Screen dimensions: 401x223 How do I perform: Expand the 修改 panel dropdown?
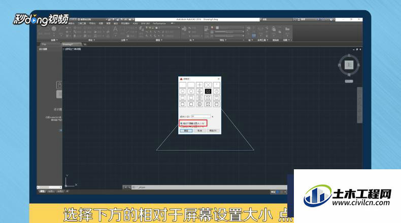click(x=91, y=40)
